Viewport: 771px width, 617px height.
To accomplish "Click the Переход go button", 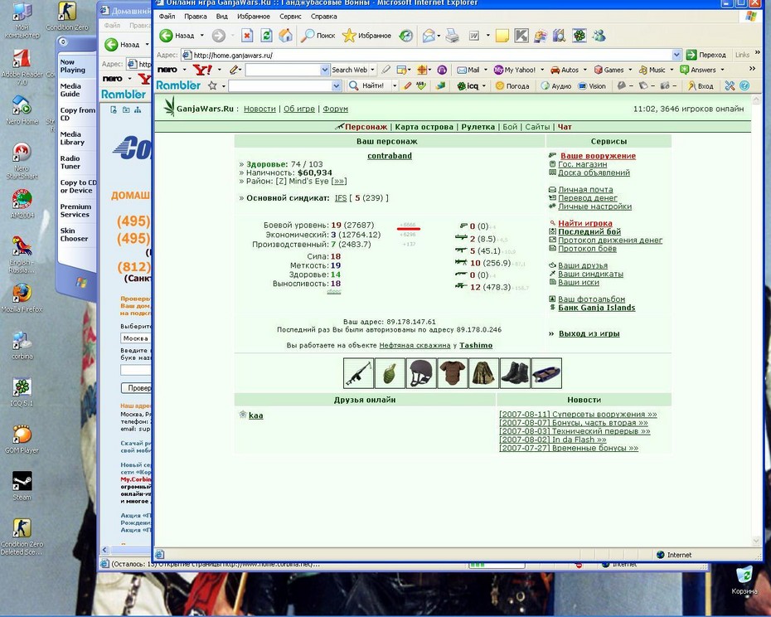I will coord(706,55).
